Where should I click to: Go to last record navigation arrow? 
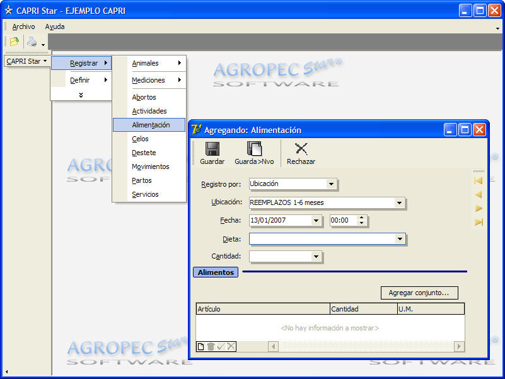point(479,222)
